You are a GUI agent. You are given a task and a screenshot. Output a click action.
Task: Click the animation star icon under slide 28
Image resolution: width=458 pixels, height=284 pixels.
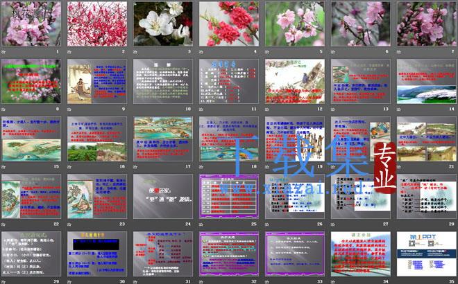point(399,224)
